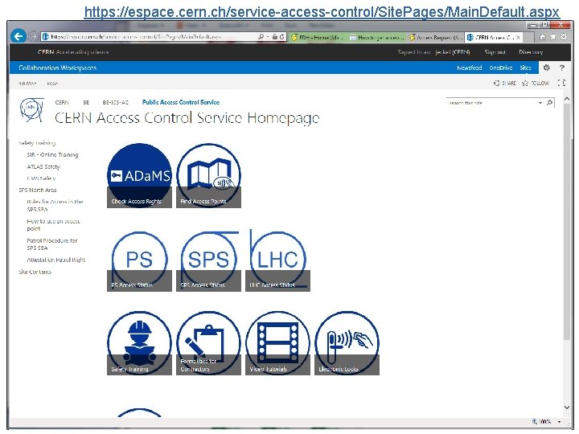Screen dimensions: 579x434
Task: Click the browser back arrow button
Action: 18,36
